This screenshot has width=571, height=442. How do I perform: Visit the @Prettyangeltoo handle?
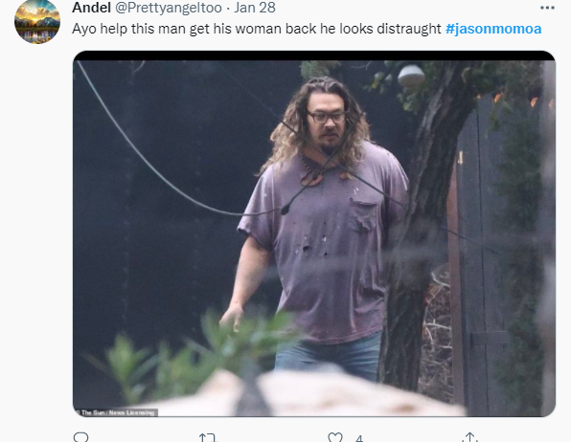(x=169, y=8)
